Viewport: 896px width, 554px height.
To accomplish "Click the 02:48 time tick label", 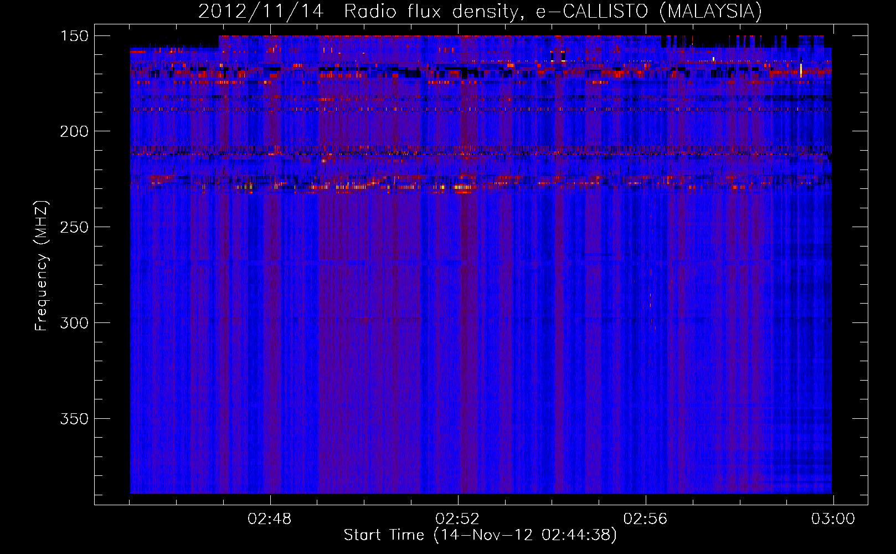I will tap(270, 519).
